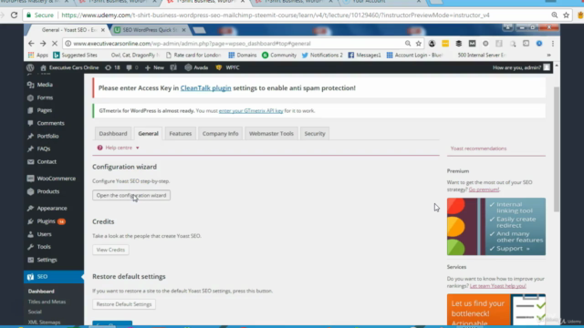The width and height of the screenshot is (584, 328).
Task: Open the Suggested Sites bookmark
Action: pyautogui.click(x=75, y=55)
